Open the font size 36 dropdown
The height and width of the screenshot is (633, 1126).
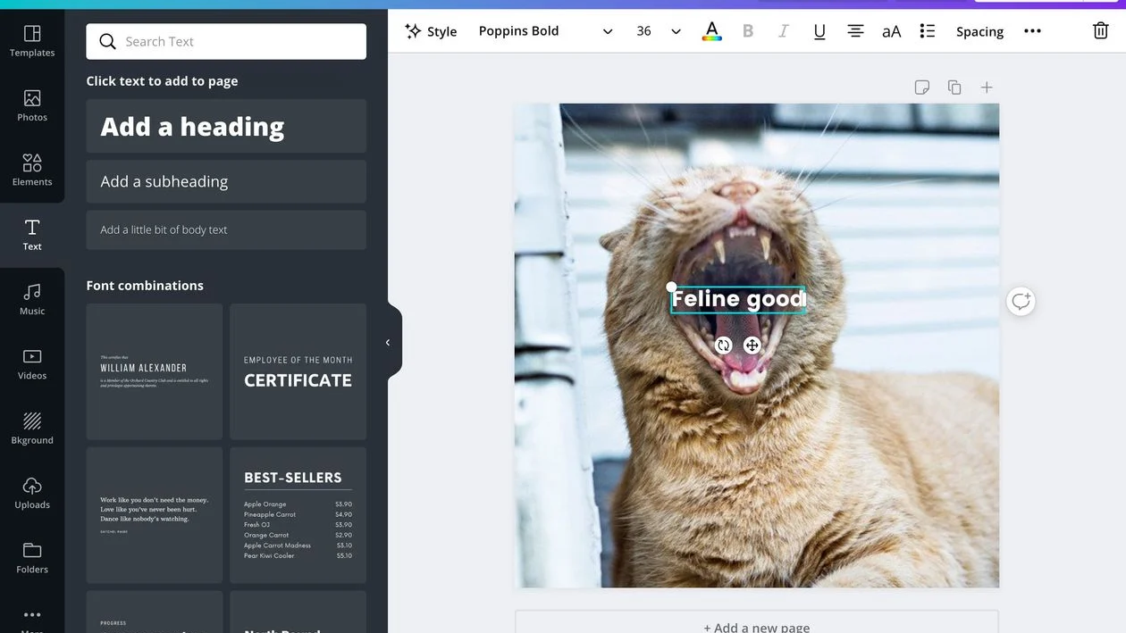click(658, 31)
